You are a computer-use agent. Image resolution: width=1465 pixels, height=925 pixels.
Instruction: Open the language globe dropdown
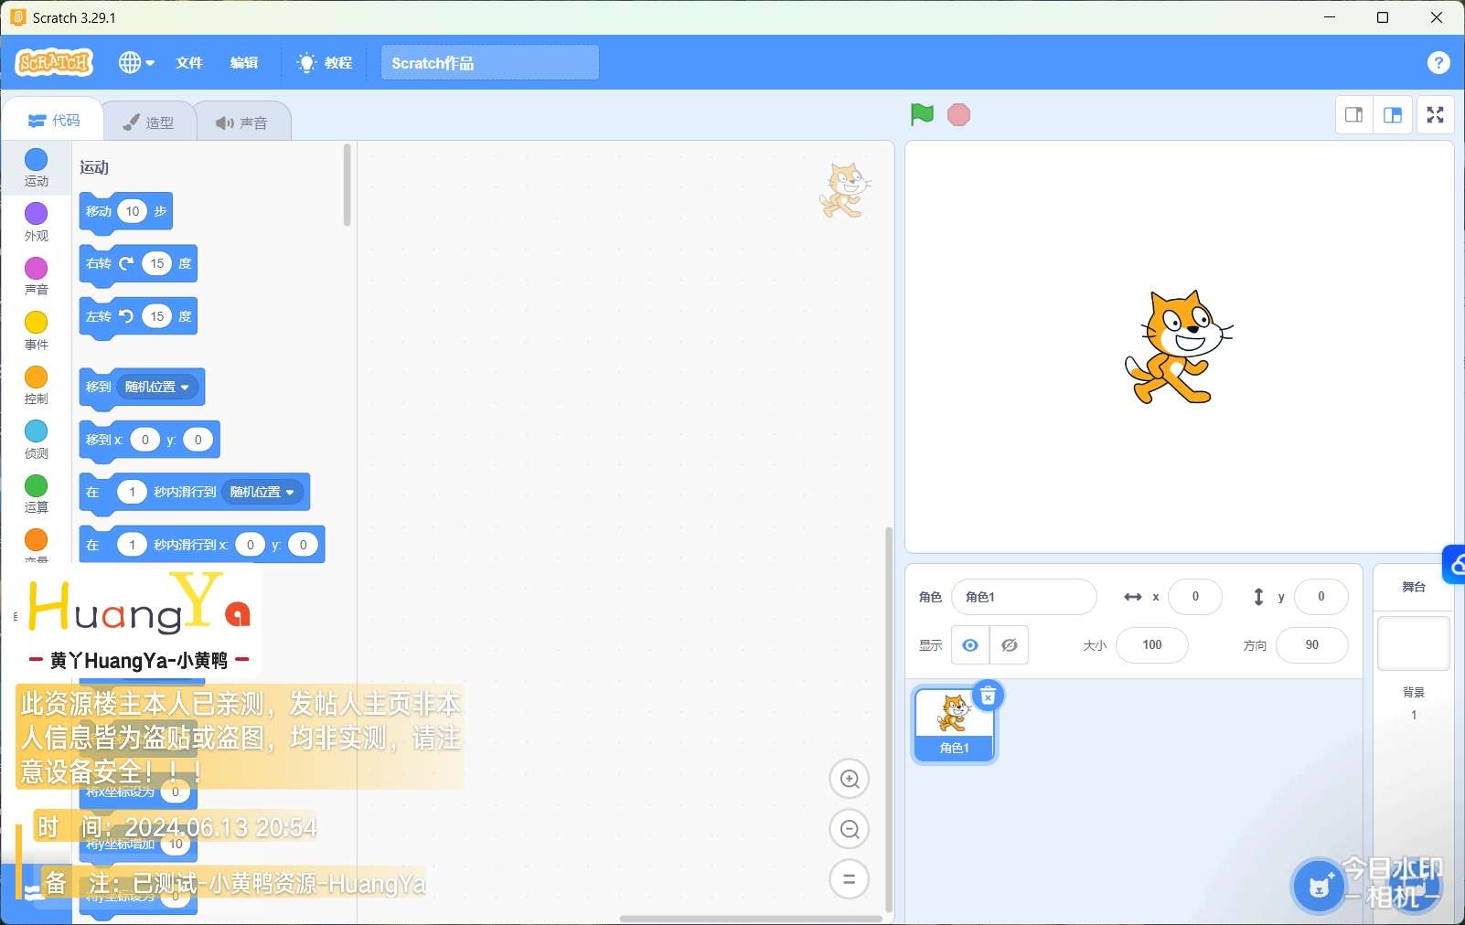(136, 62)
